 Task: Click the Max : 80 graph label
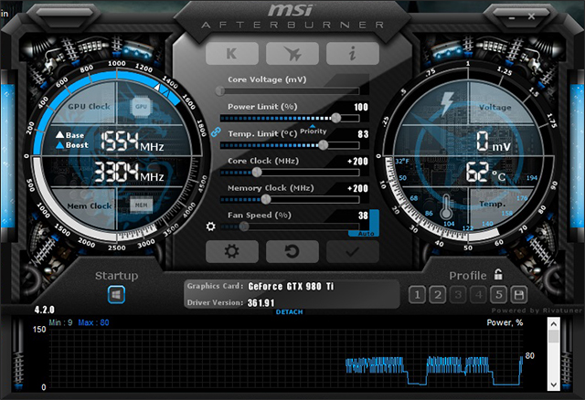[x=93, y=323]
